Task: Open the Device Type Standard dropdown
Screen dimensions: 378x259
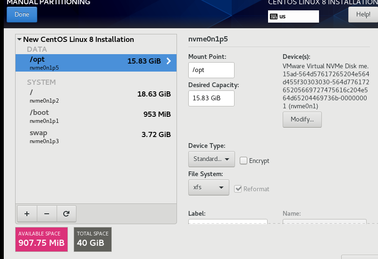Action: [x=211, y=159]
